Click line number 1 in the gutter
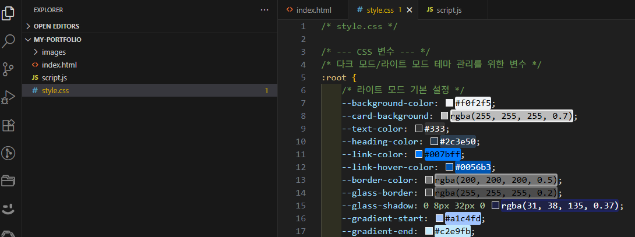Screen dimensions: 635x237 pyautogui.click(x=304, y=26)
